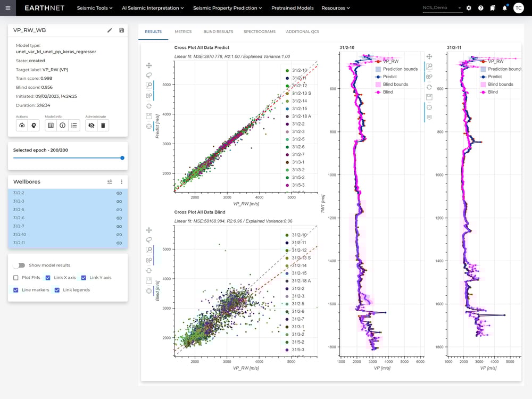Click the trash delete model icon
This screenshot has width=532, height=399.
point(103,126)
